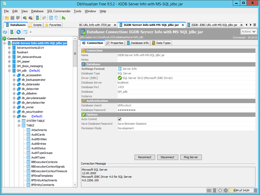Click the server-with-plus icon above the Connections tree
This screenshot has width=260, height=195.
pyautogui.click(x=12, y=32)
